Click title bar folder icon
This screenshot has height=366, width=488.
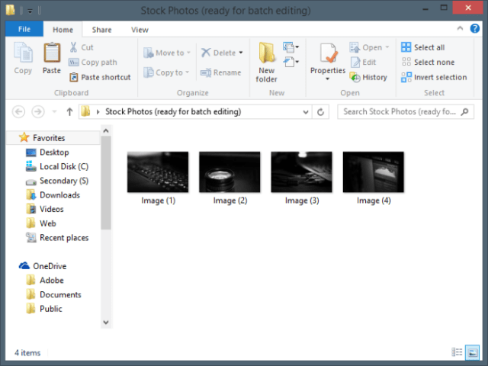[x=10, y=10]
